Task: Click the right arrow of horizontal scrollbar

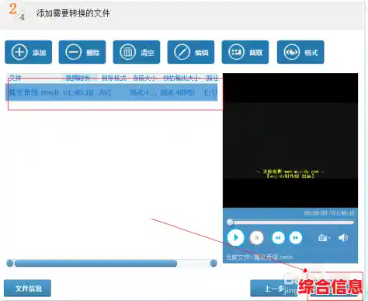Action: 214,264
